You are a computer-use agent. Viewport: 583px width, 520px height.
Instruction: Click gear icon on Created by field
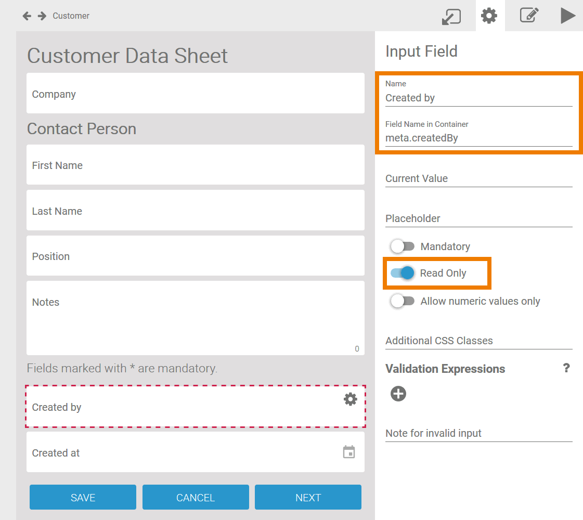(351, 399)
